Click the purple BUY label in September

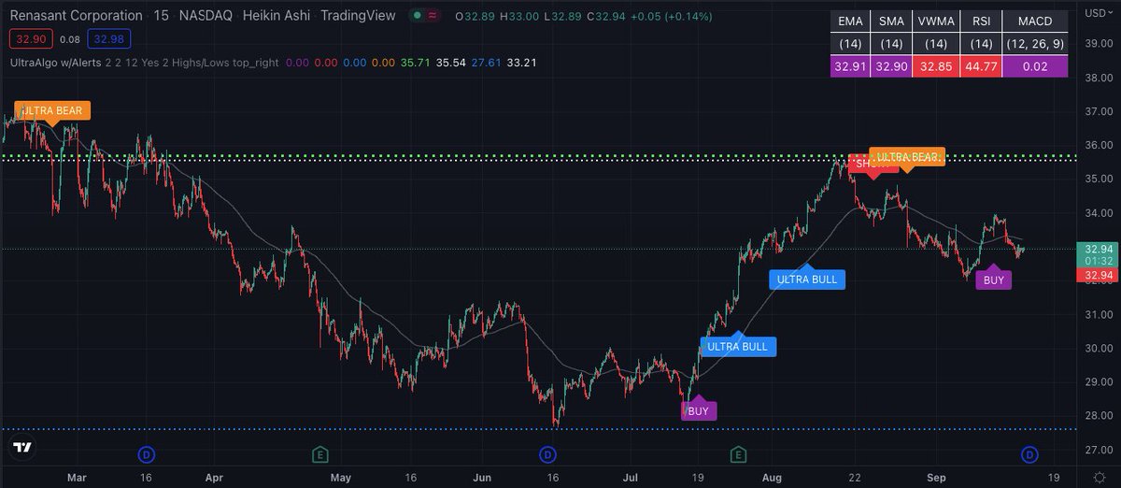tap(994, 280)
